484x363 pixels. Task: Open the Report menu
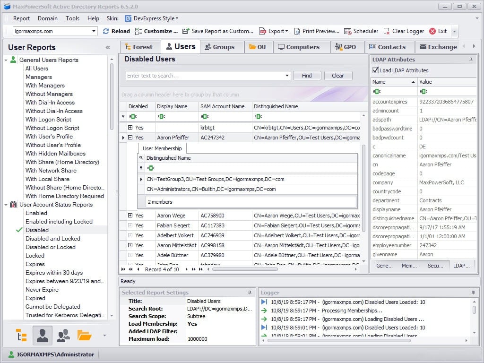21,18
